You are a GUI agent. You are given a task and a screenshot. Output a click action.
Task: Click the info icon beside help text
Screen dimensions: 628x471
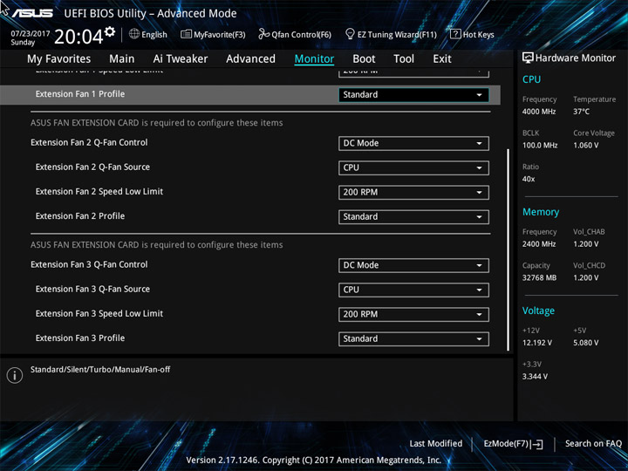(x=15, y=375)
